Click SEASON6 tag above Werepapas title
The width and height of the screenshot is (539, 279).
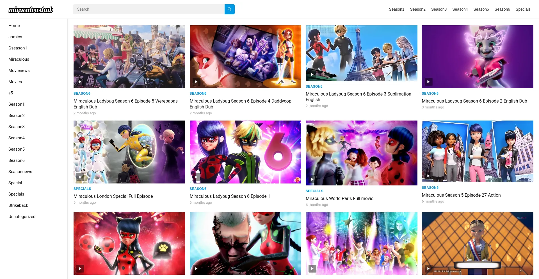(82, 94)
